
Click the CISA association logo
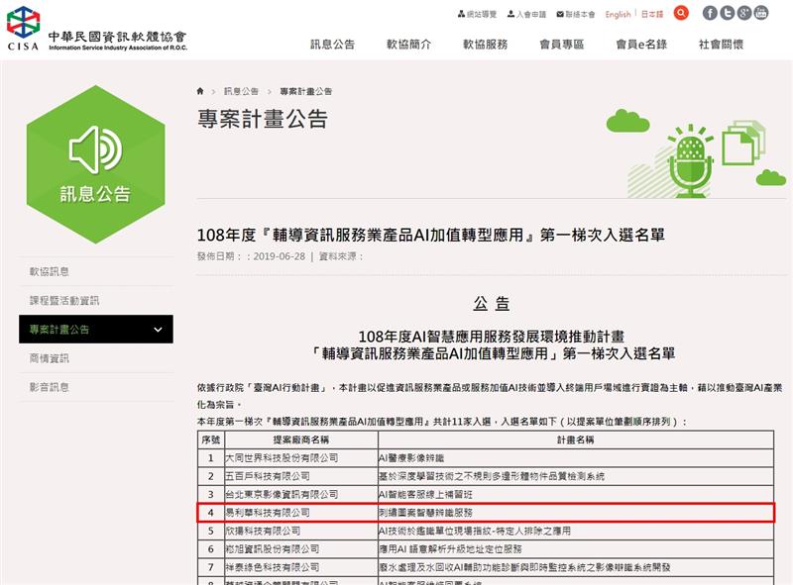[x=96, y=30]
